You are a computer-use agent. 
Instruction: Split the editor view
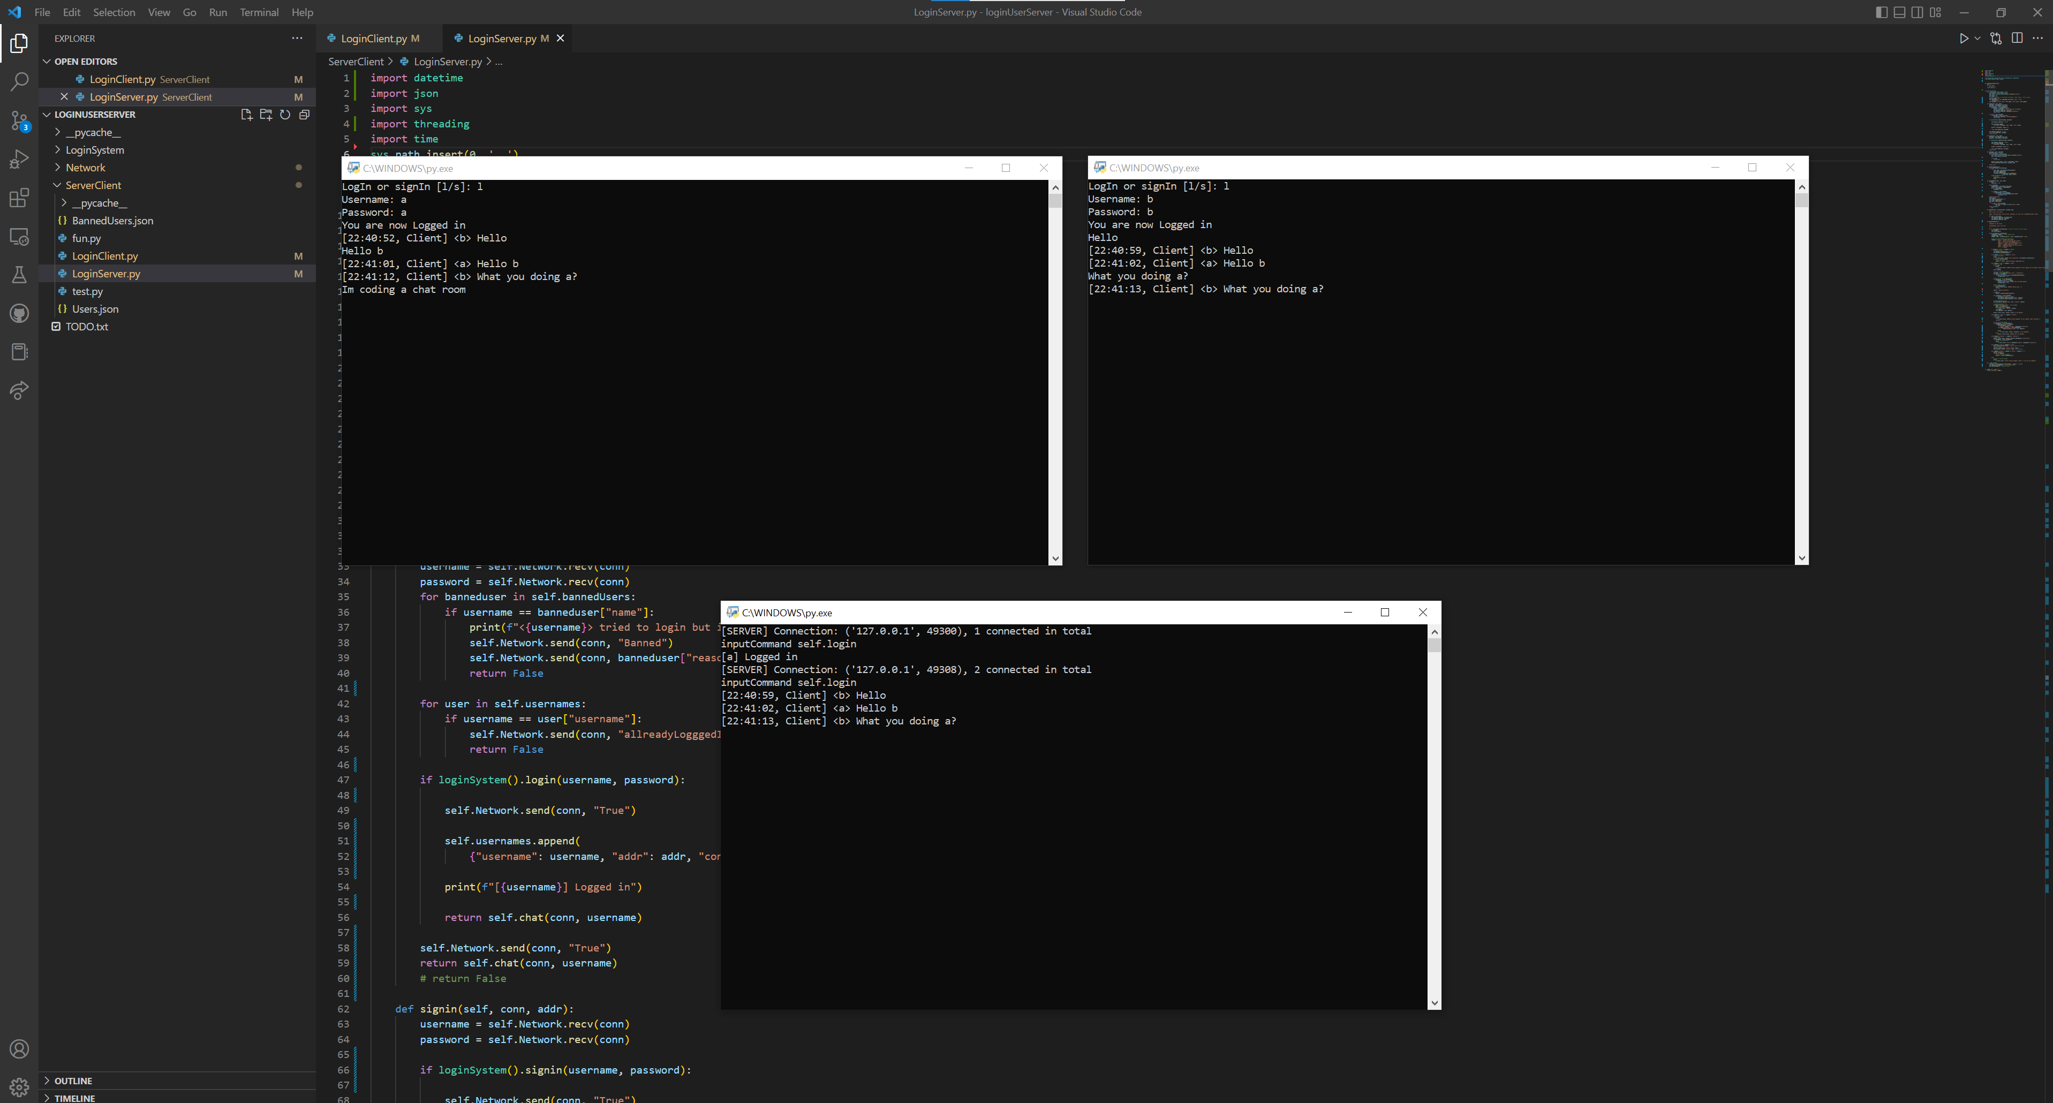(2017, 37)
